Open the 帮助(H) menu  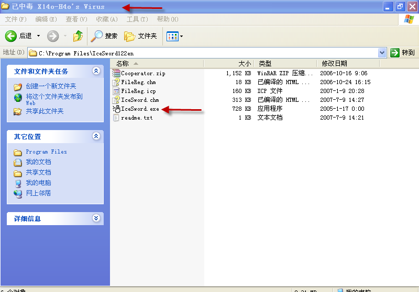pos(168,19)
